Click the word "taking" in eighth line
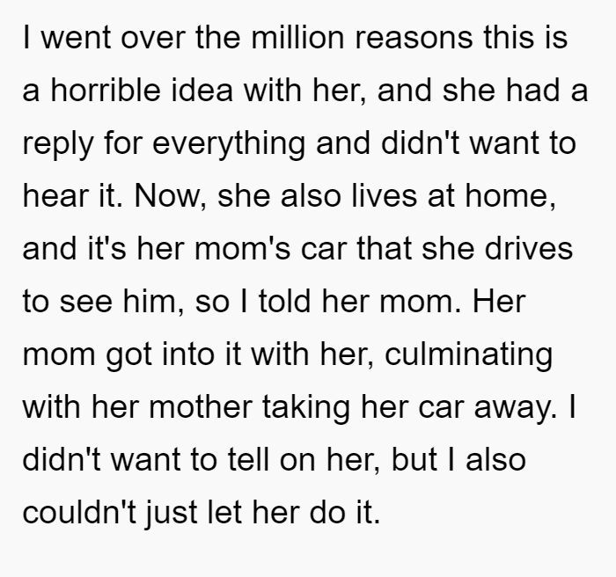Viewport: 616px width, 577px height. (306, 407)
